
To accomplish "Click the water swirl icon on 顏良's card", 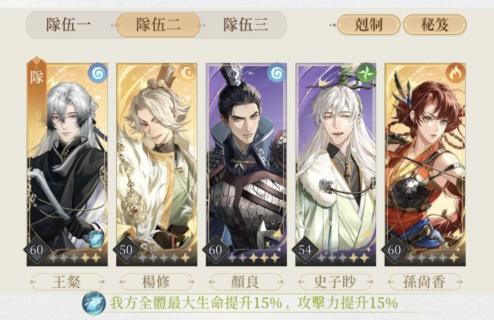I will click(x=277, y=73).
